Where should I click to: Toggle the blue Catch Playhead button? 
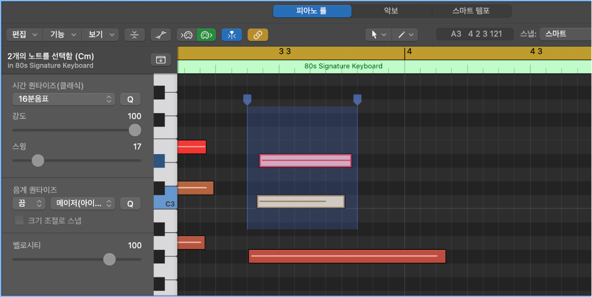point(231,35)
